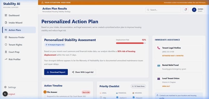Click the search magnifier icon
This screenshot has height=99, width=209.
click(x=148, y=10)
